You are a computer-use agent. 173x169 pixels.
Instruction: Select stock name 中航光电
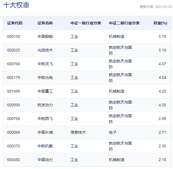[x=45, y=78]
